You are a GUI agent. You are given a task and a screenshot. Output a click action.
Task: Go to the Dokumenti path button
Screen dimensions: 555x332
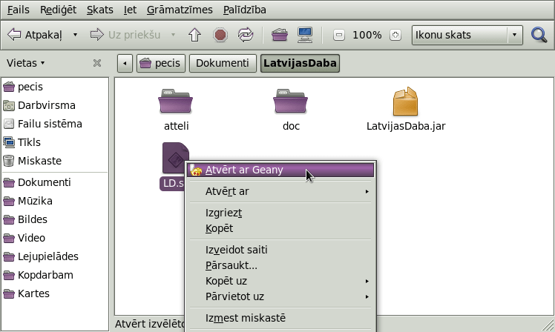click(223, 63)
